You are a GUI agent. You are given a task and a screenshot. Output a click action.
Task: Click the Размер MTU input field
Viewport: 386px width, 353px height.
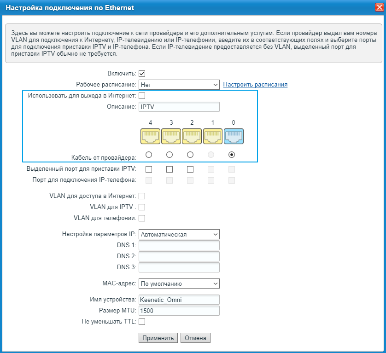pyautogui.click(x=179, y=311)
